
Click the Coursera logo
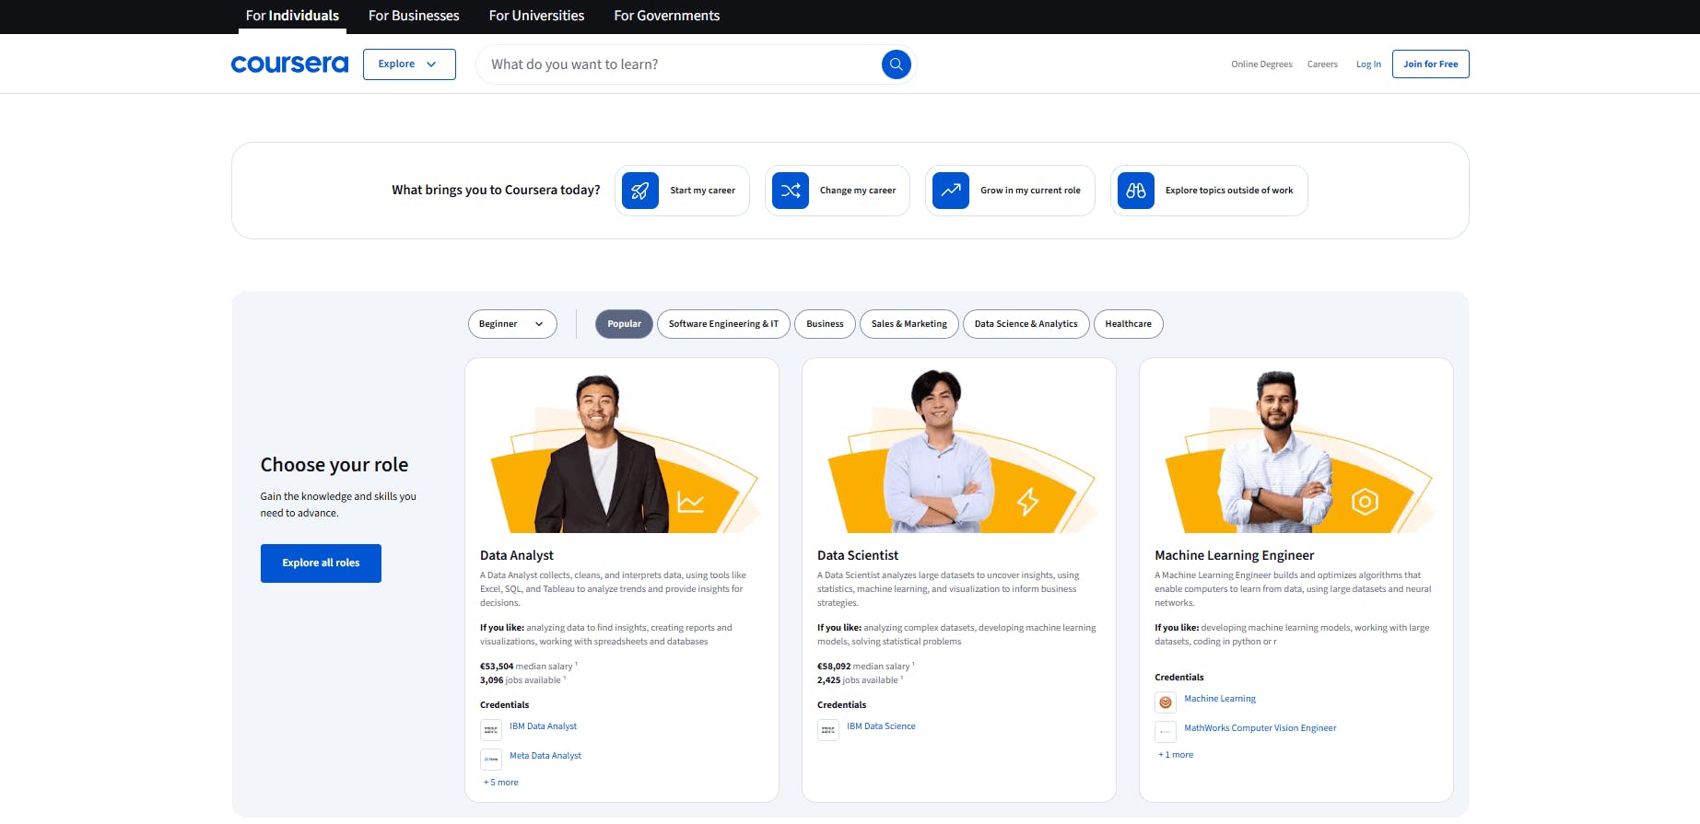tap(289, 64)
